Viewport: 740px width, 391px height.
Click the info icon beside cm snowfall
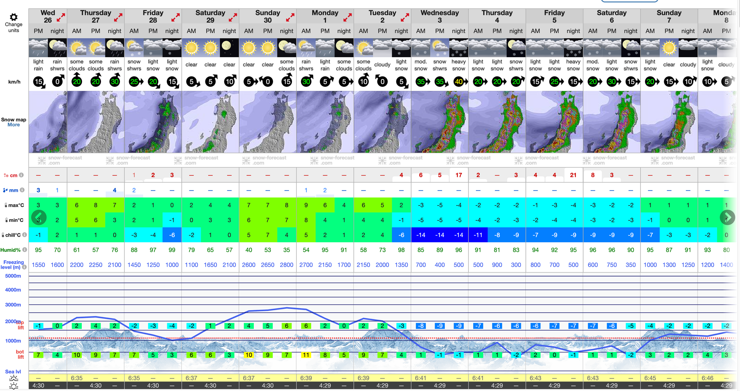[21, 175]
